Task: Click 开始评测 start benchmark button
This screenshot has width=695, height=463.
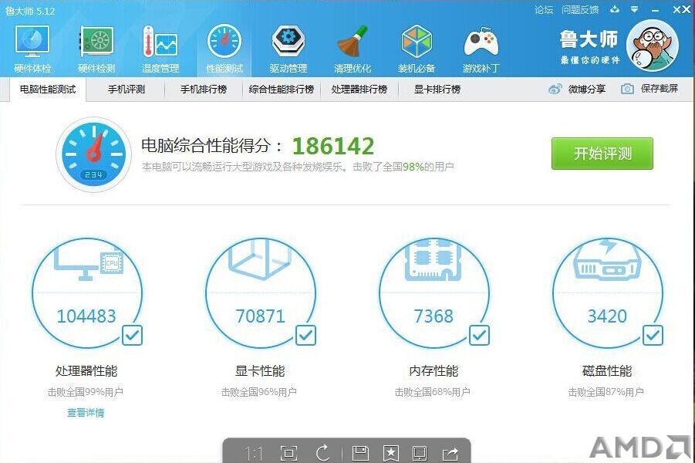Action: point(602,154)
